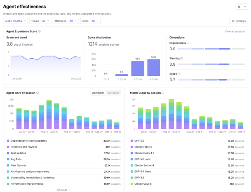Switch to the Categories tab
251x192 pixels.
(x=113, y=93)
